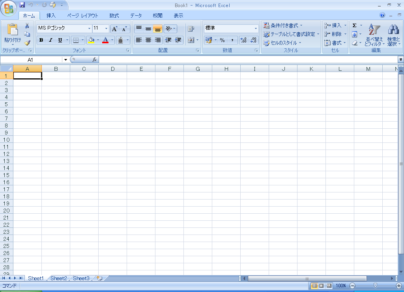Open the Name Box dropdown arrow
404x292 pixels.
click(x=66, y=60)
